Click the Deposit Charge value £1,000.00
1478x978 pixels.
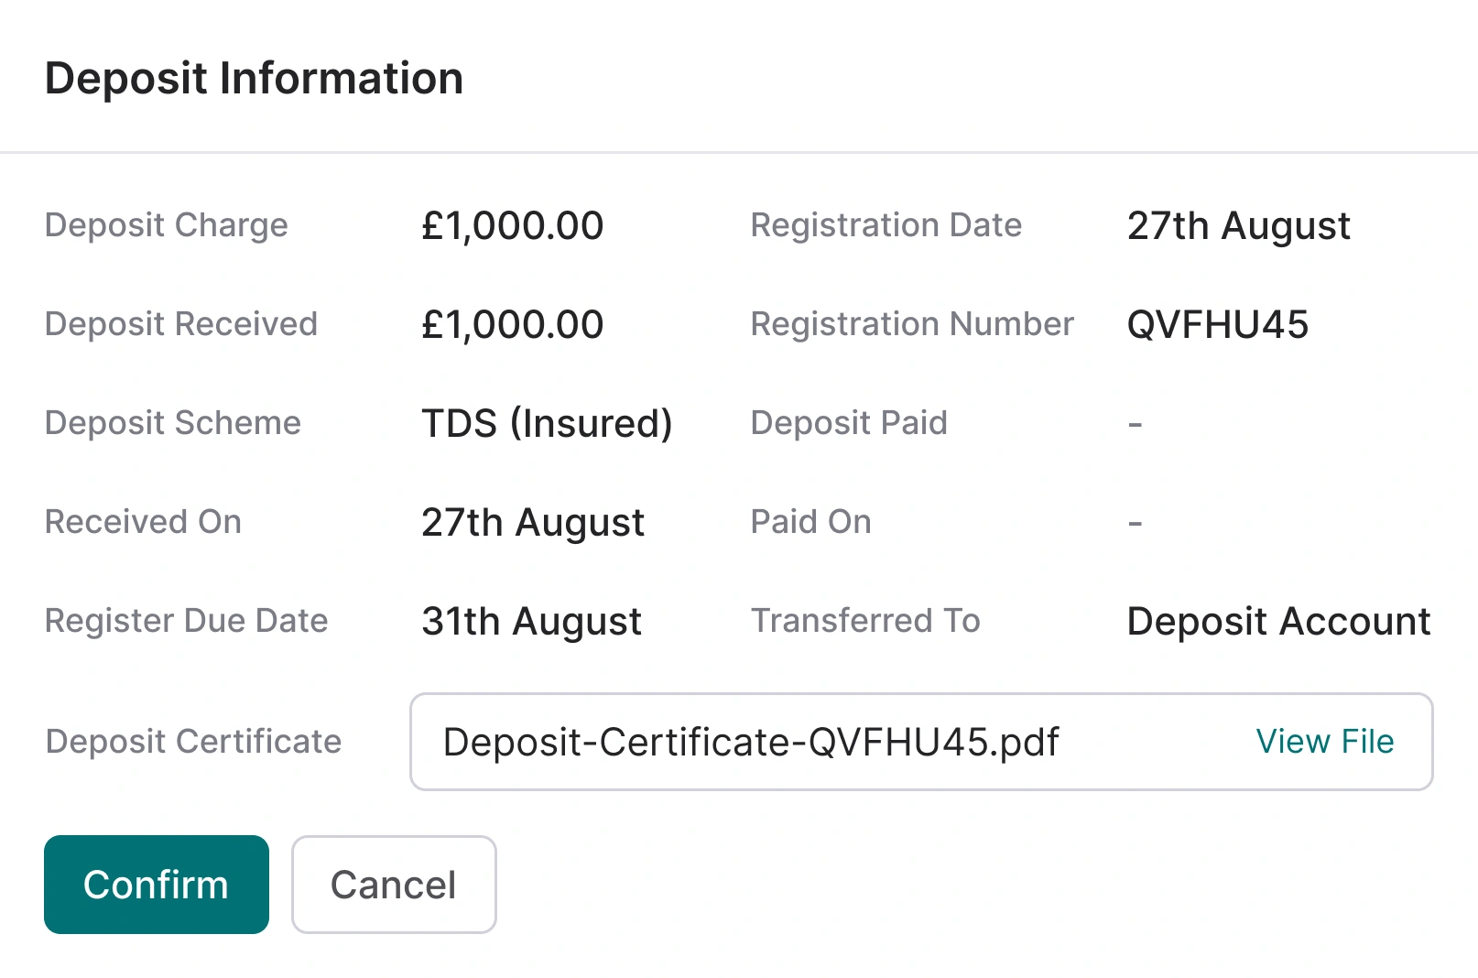coord(512,225)
